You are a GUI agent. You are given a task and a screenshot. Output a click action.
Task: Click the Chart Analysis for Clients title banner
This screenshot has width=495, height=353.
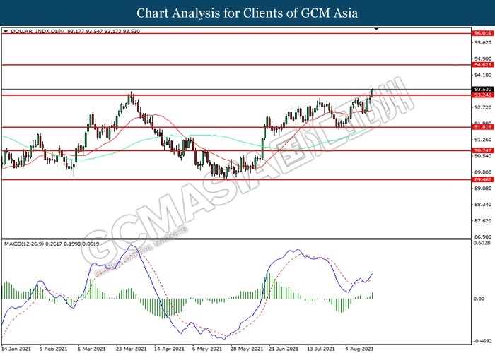click(x=248, y=13)
